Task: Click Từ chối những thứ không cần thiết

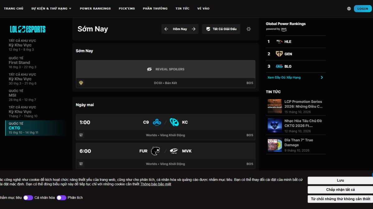Action: click(340, 199)
